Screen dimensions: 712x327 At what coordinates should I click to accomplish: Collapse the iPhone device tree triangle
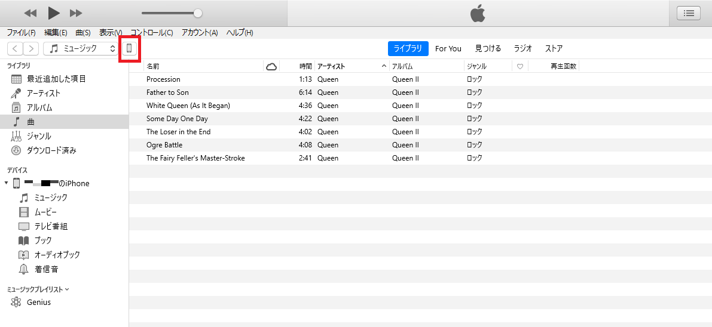tap(6, 183)
